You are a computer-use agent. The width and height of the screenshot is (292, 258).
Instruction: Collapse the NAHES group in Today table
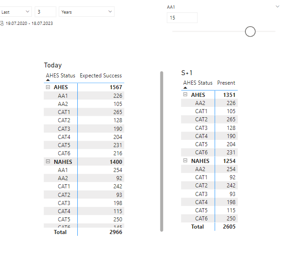(48, 162)
